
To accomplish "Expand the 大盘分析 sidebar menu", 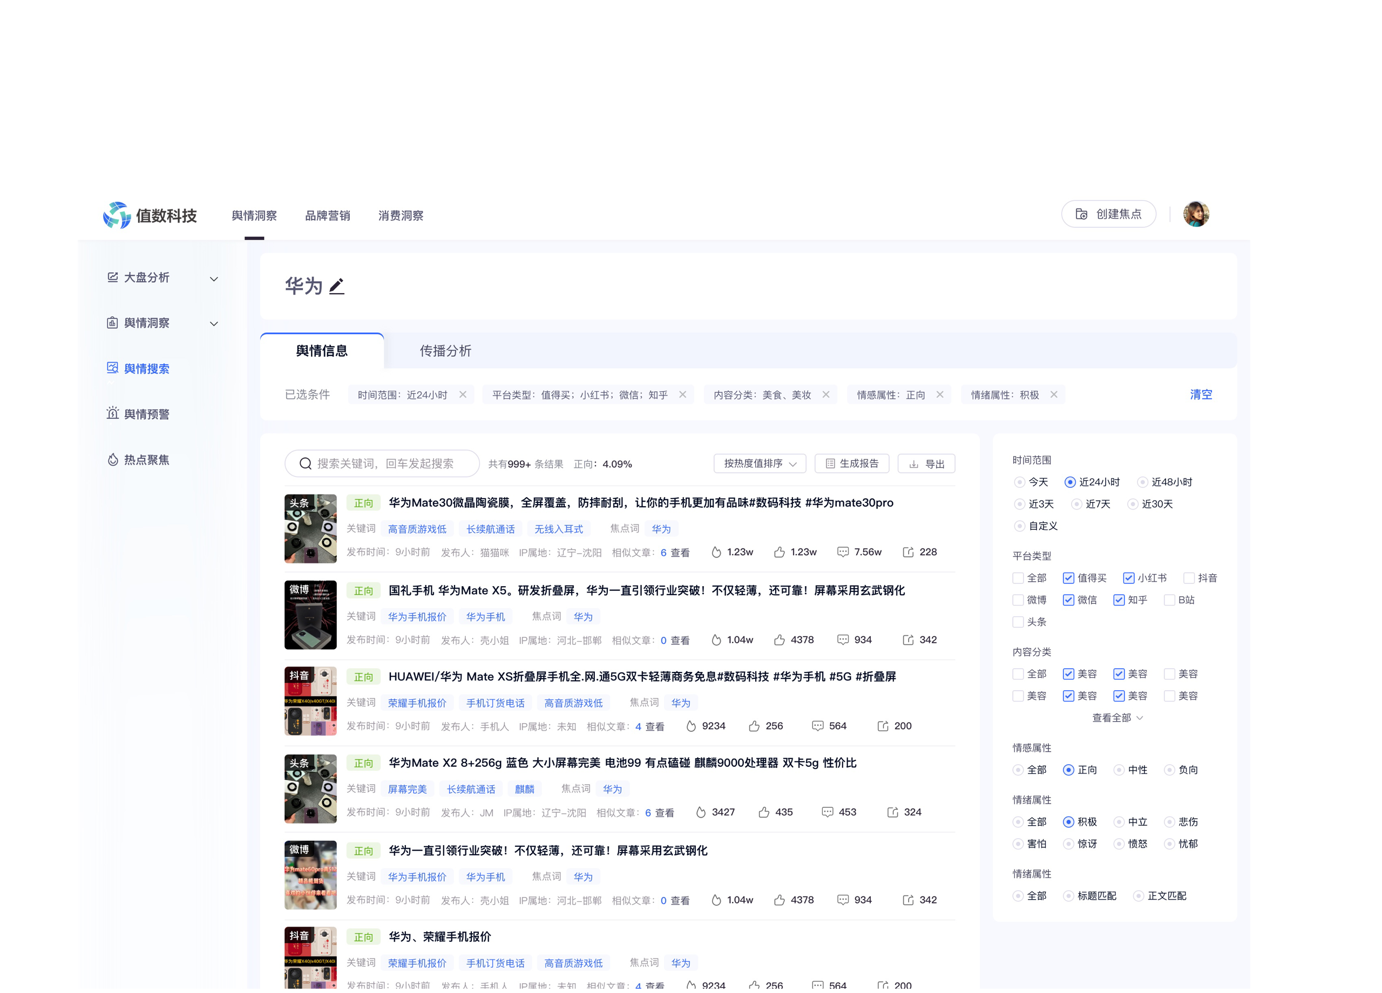I will click(x=214, y=279).
